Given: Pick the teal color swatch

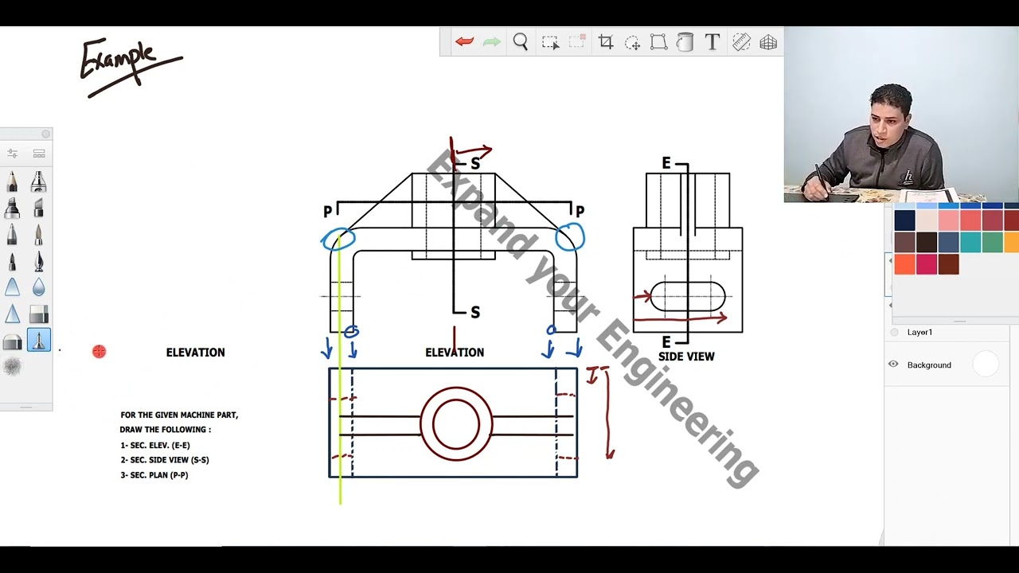Looking at the screenshot, I should click(970, 242).
